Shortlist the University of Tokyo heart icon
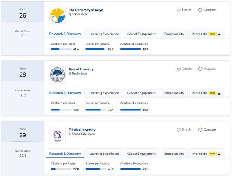The width and height of the screenshot is (233, 179). 179,10
